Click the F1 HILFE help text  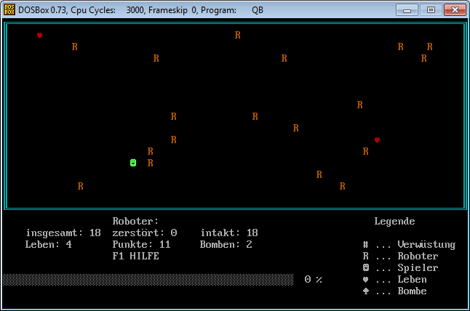(135, 257)
